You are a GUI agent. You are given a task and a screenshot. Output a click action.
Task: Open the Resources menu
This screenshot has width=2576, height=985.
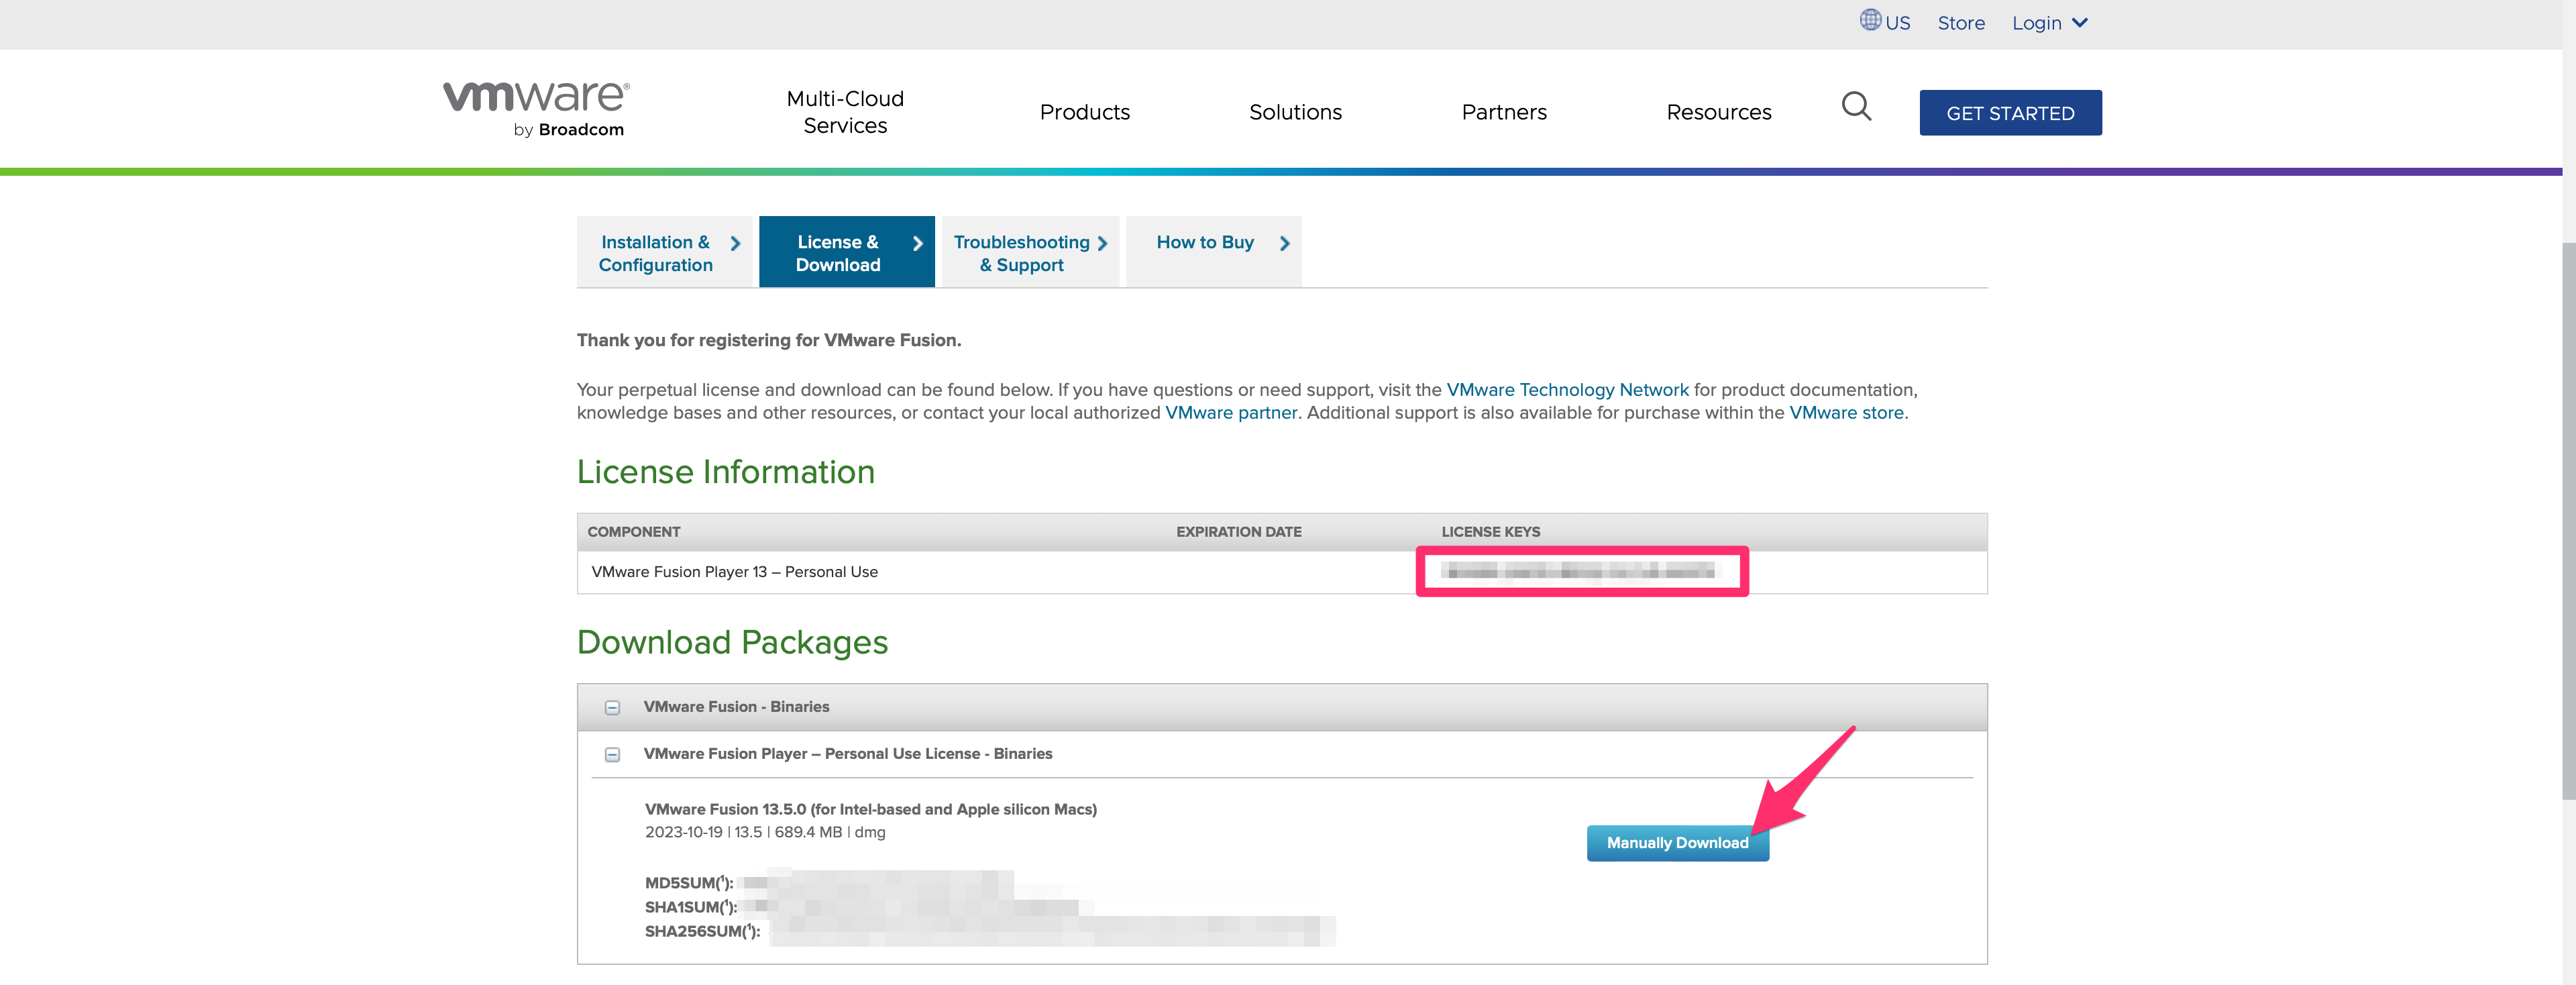click(x=1718, y=112)
